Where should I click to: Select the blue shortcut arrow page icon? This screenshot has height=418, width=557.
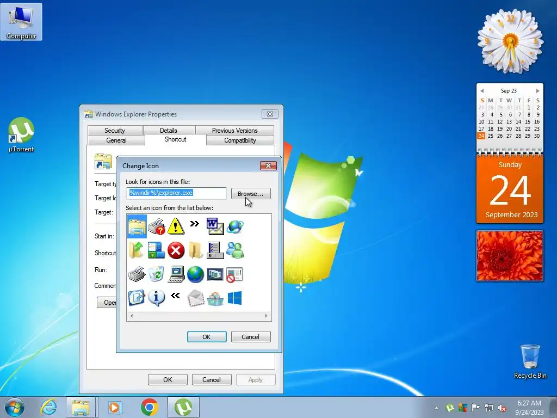tap(137, 298)
